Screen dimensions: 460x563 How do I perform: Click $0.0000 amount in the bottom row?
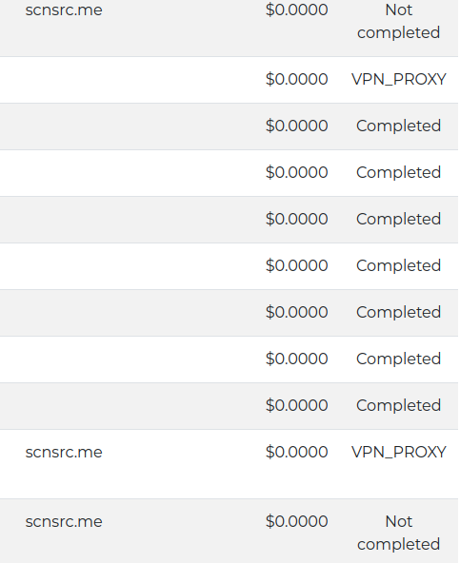point(297,521)
